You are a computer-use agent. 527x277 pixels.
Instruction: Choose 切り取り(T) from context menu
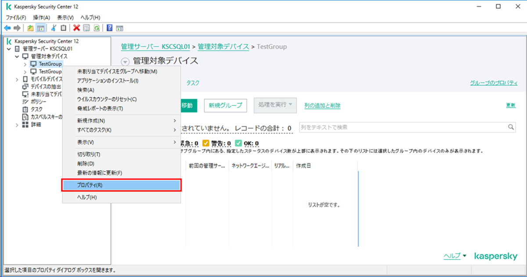point(121,154)
